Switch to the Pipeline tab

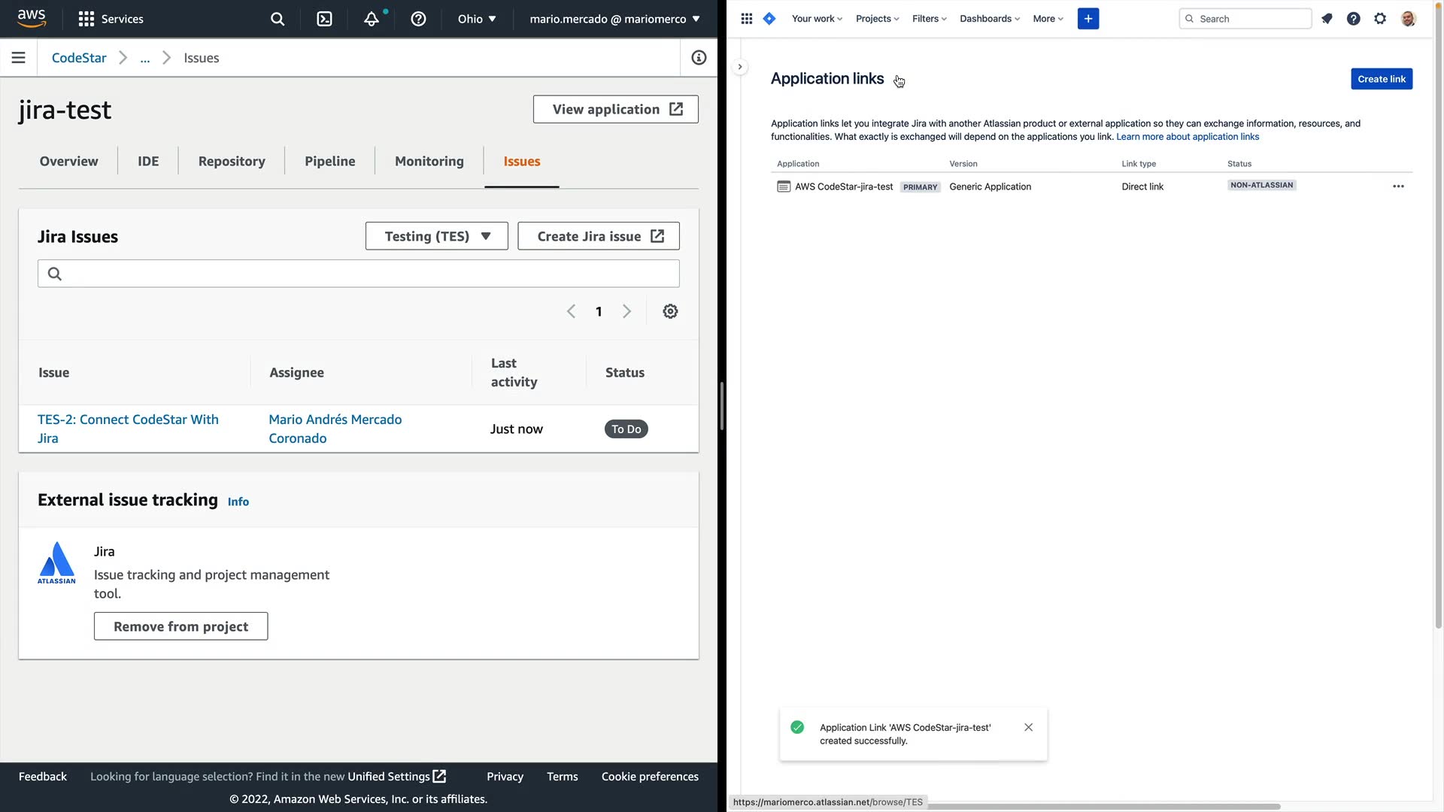(329, 161)
